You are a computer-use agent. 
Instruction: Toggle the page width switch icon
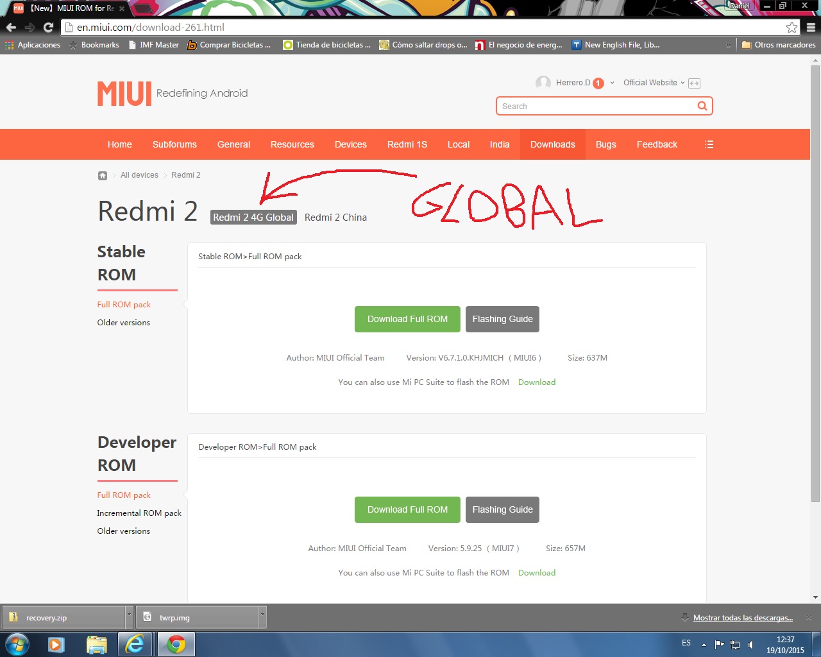694,83
